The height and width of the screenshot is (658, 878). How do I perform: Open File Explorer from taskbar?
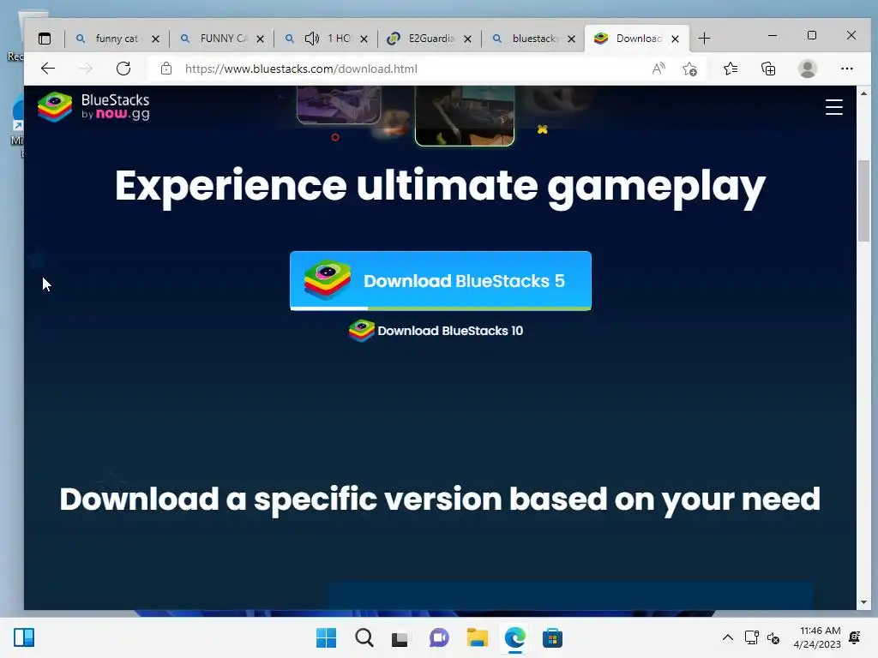point(477,637)
